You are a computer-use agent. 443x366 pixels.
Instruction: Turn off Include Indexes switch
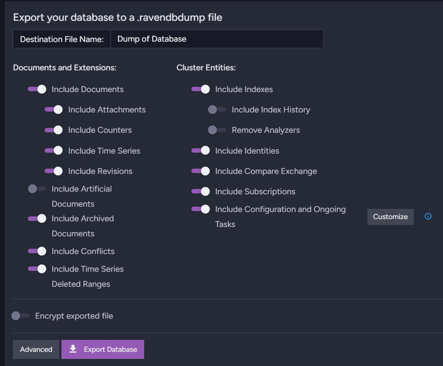tap(201, 89)
